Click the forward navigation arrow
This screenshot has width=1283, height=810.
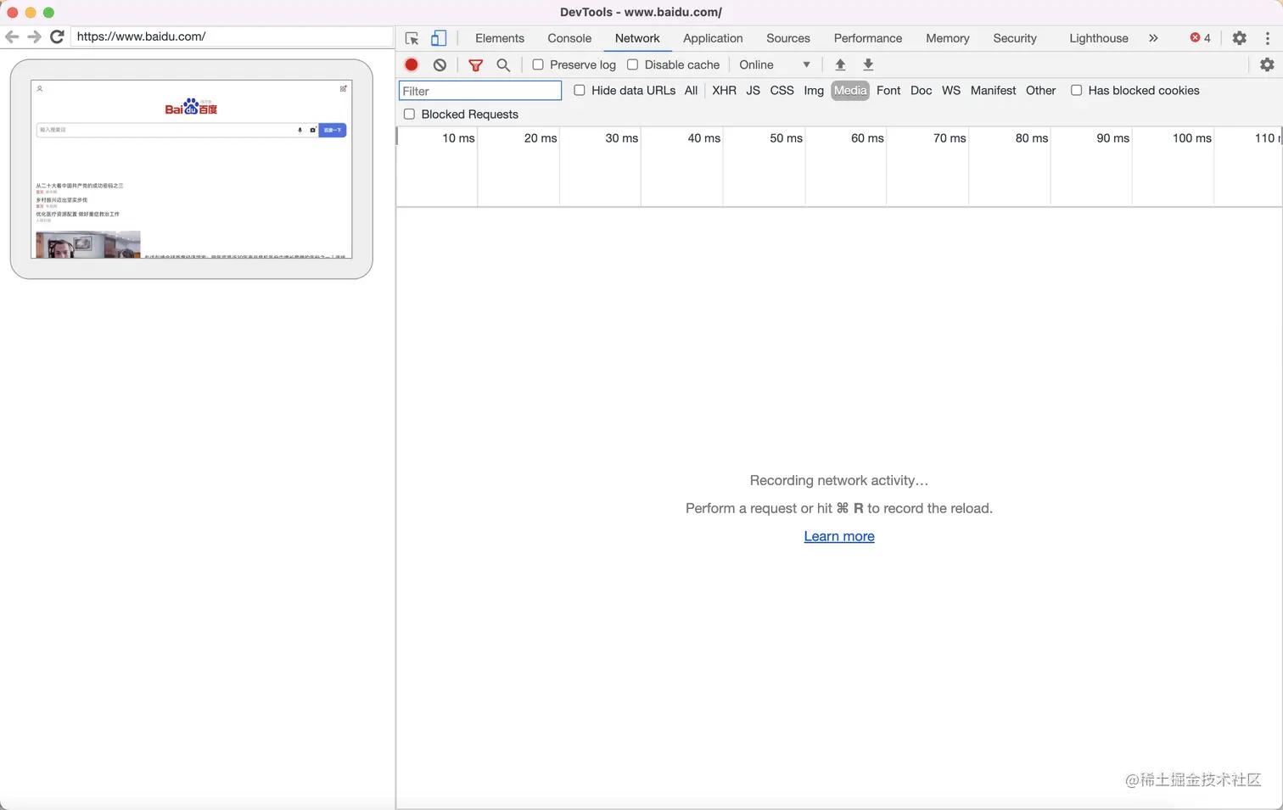[x=34, y=36]
